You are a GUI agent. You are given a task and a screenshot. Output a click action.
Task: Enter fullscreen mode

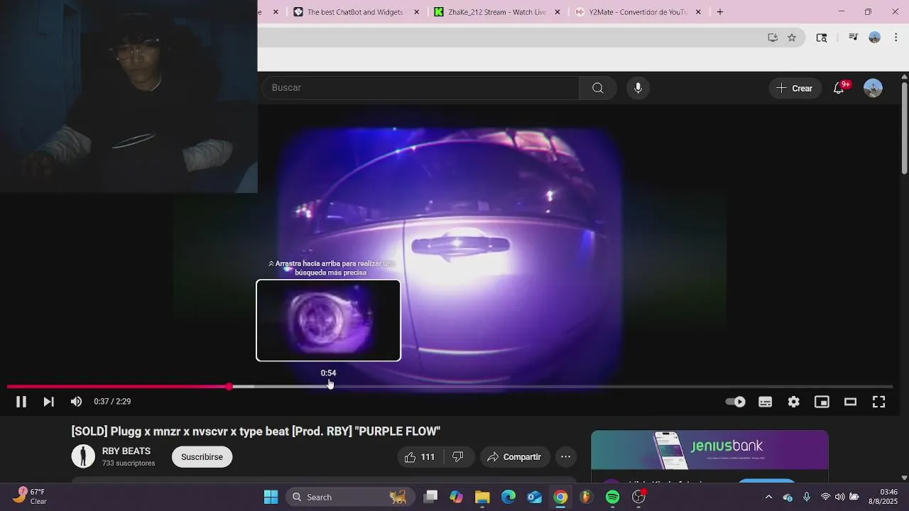click(x=878, y=402)
